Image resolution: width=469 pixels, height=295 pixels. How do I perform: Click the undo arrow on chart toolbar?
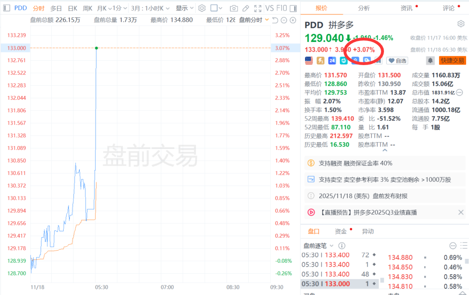click(275, 20)
